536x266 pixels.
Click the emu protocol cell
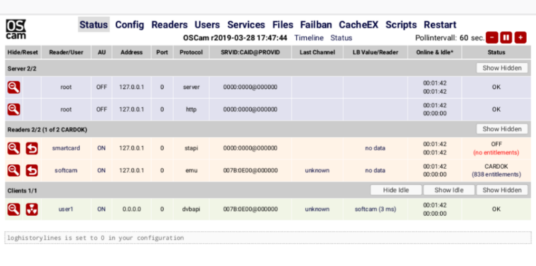point(191,170)
